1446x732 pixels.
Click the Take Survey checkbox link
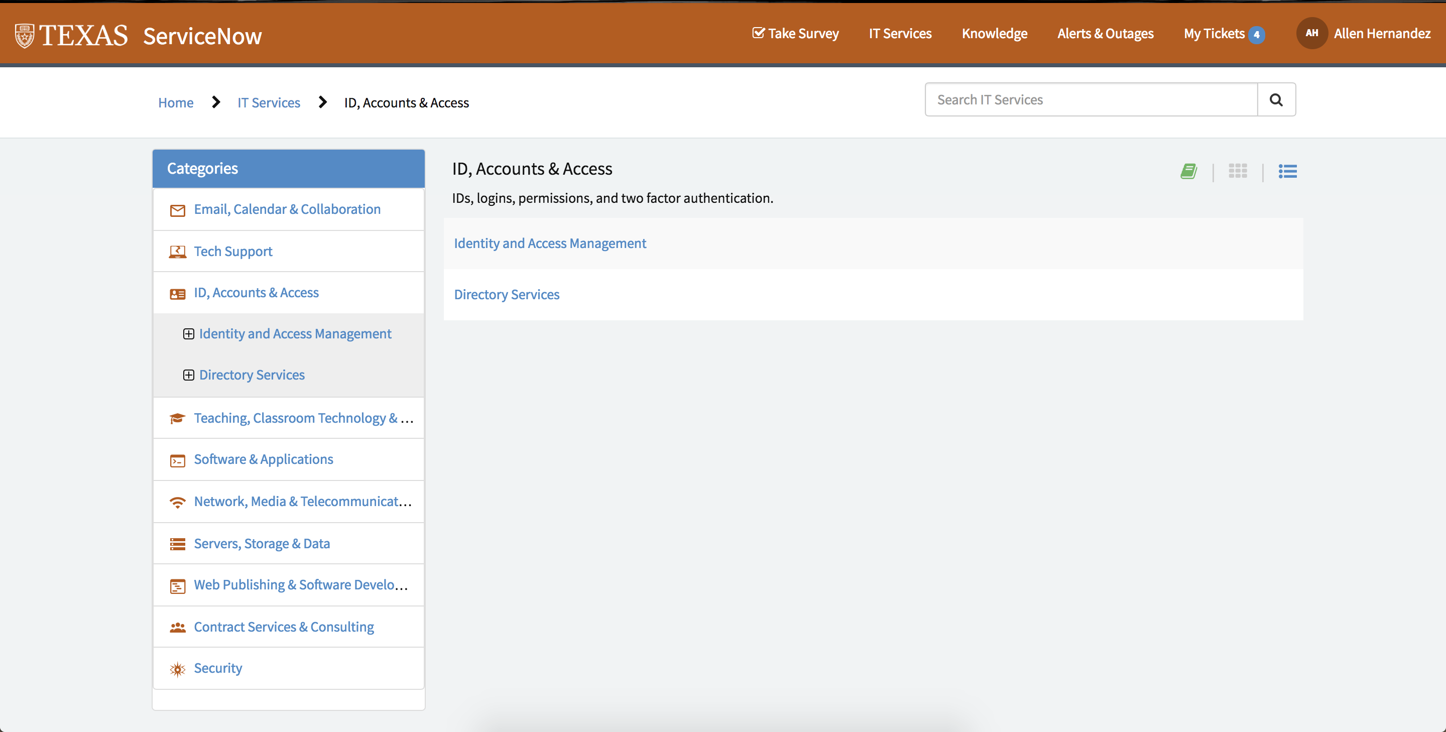(795, 34)
